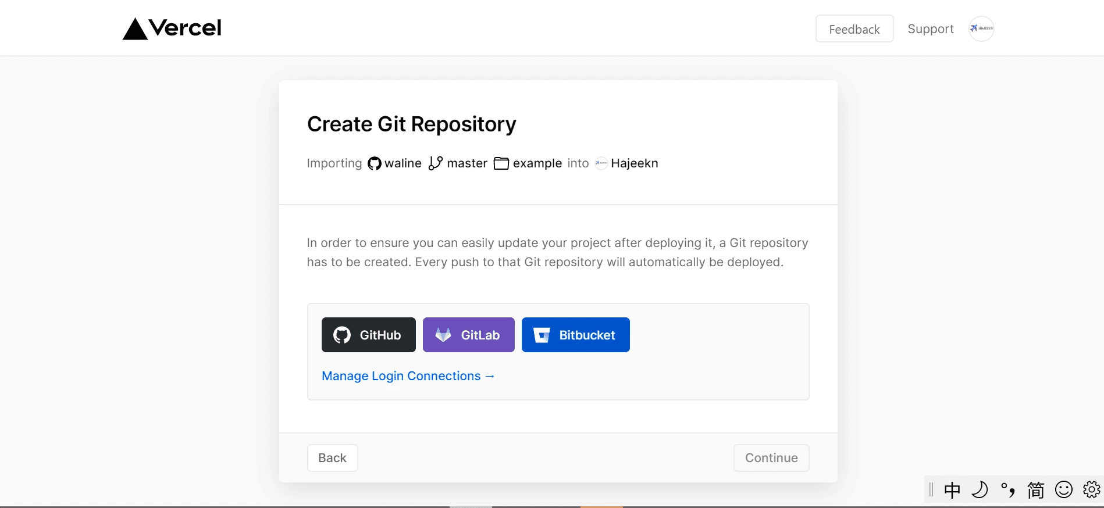Open the user avatar menu

click(981, 28)
